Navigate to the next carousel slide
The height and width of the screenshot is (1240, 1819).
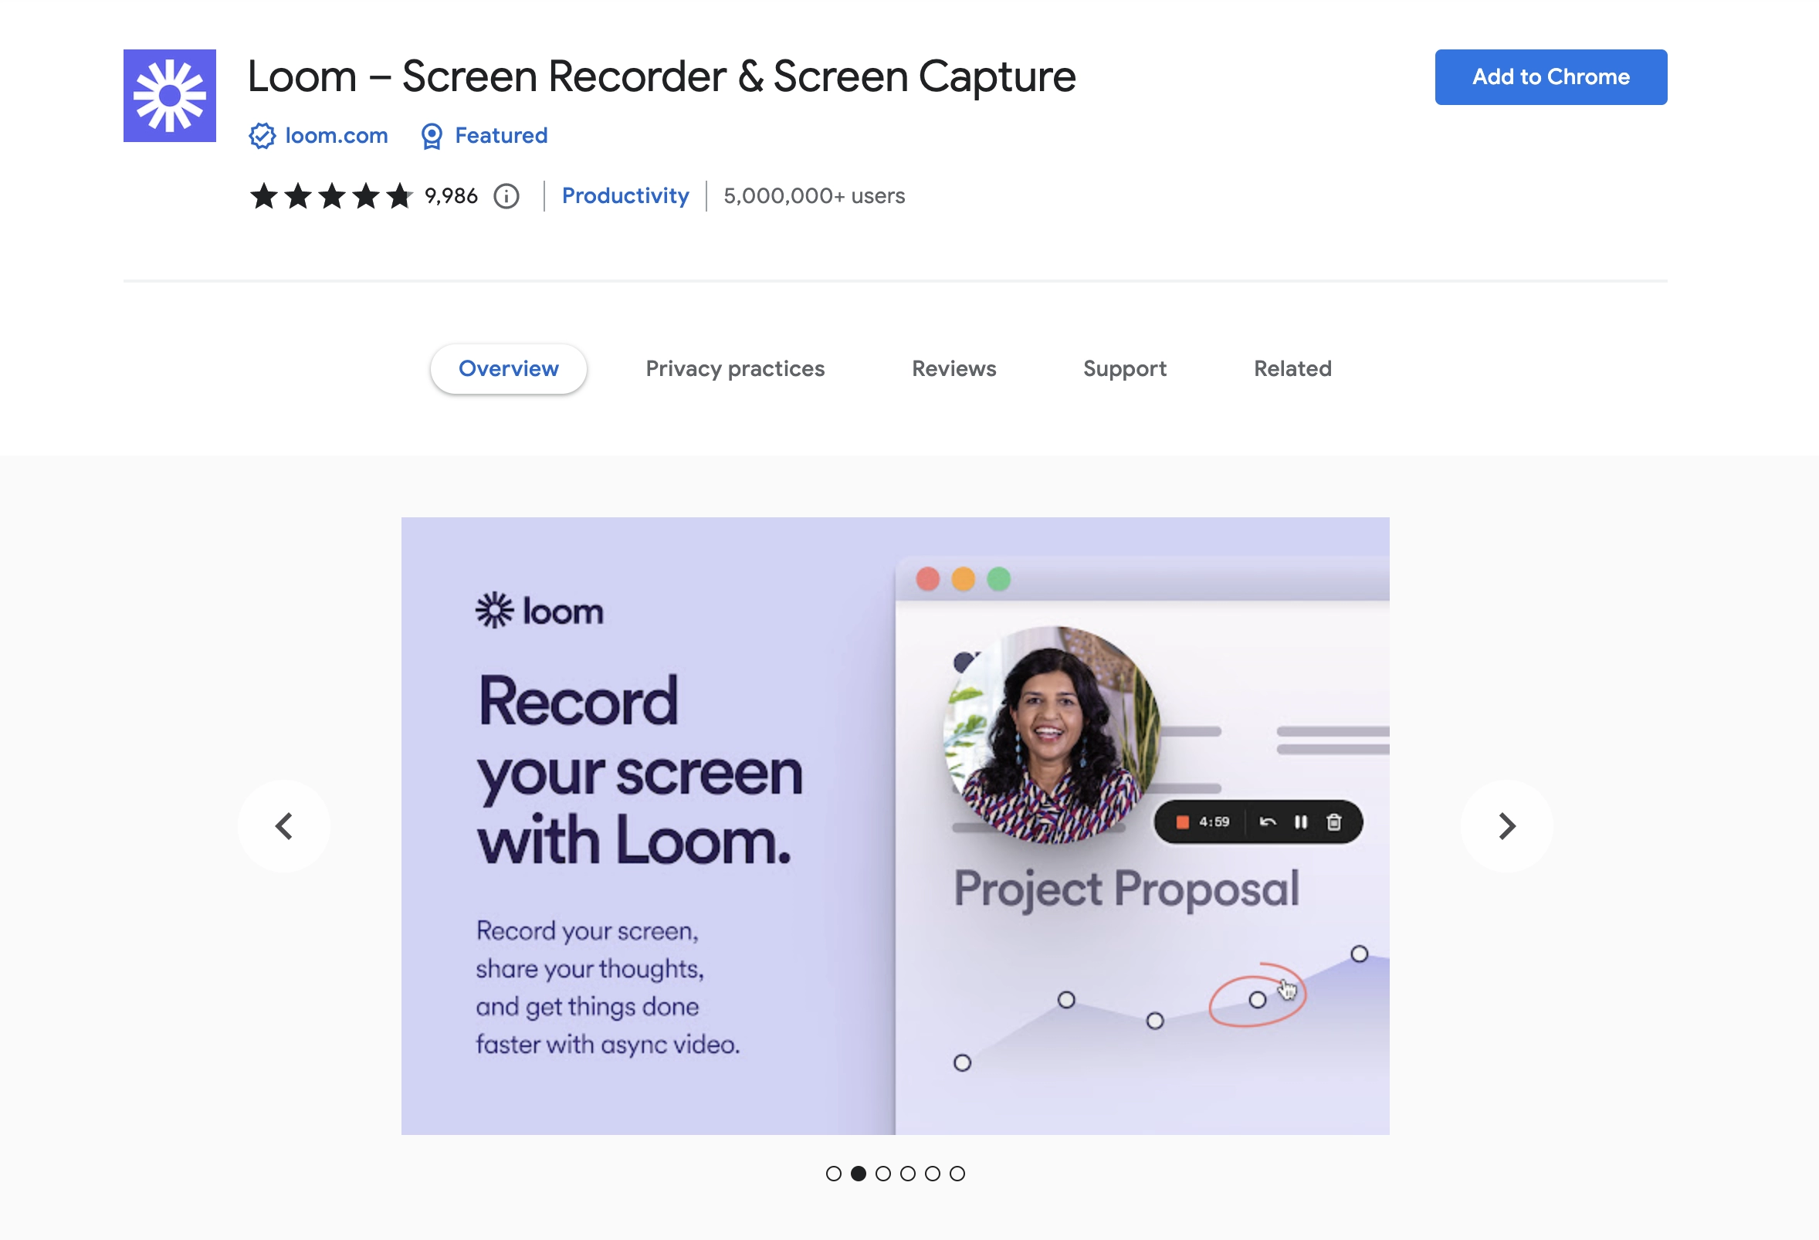(1506, 825)
